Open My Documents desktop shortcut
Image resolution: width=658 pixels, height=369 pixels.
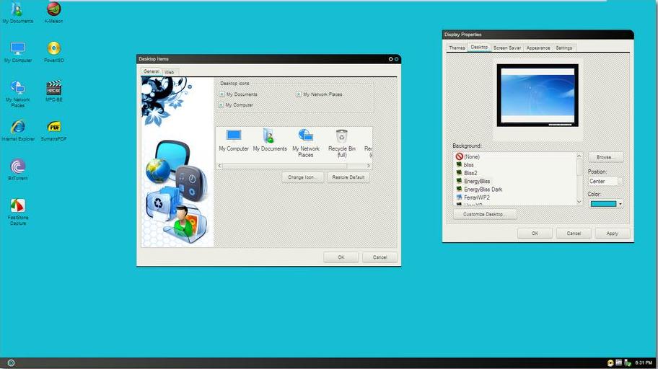click(17, 12)
